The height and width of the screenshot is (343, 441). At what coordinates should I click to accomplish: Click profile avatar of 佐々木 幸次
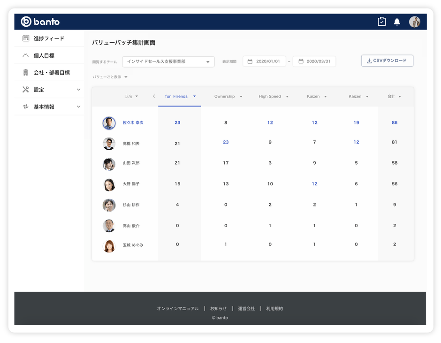tap(108, 122)
